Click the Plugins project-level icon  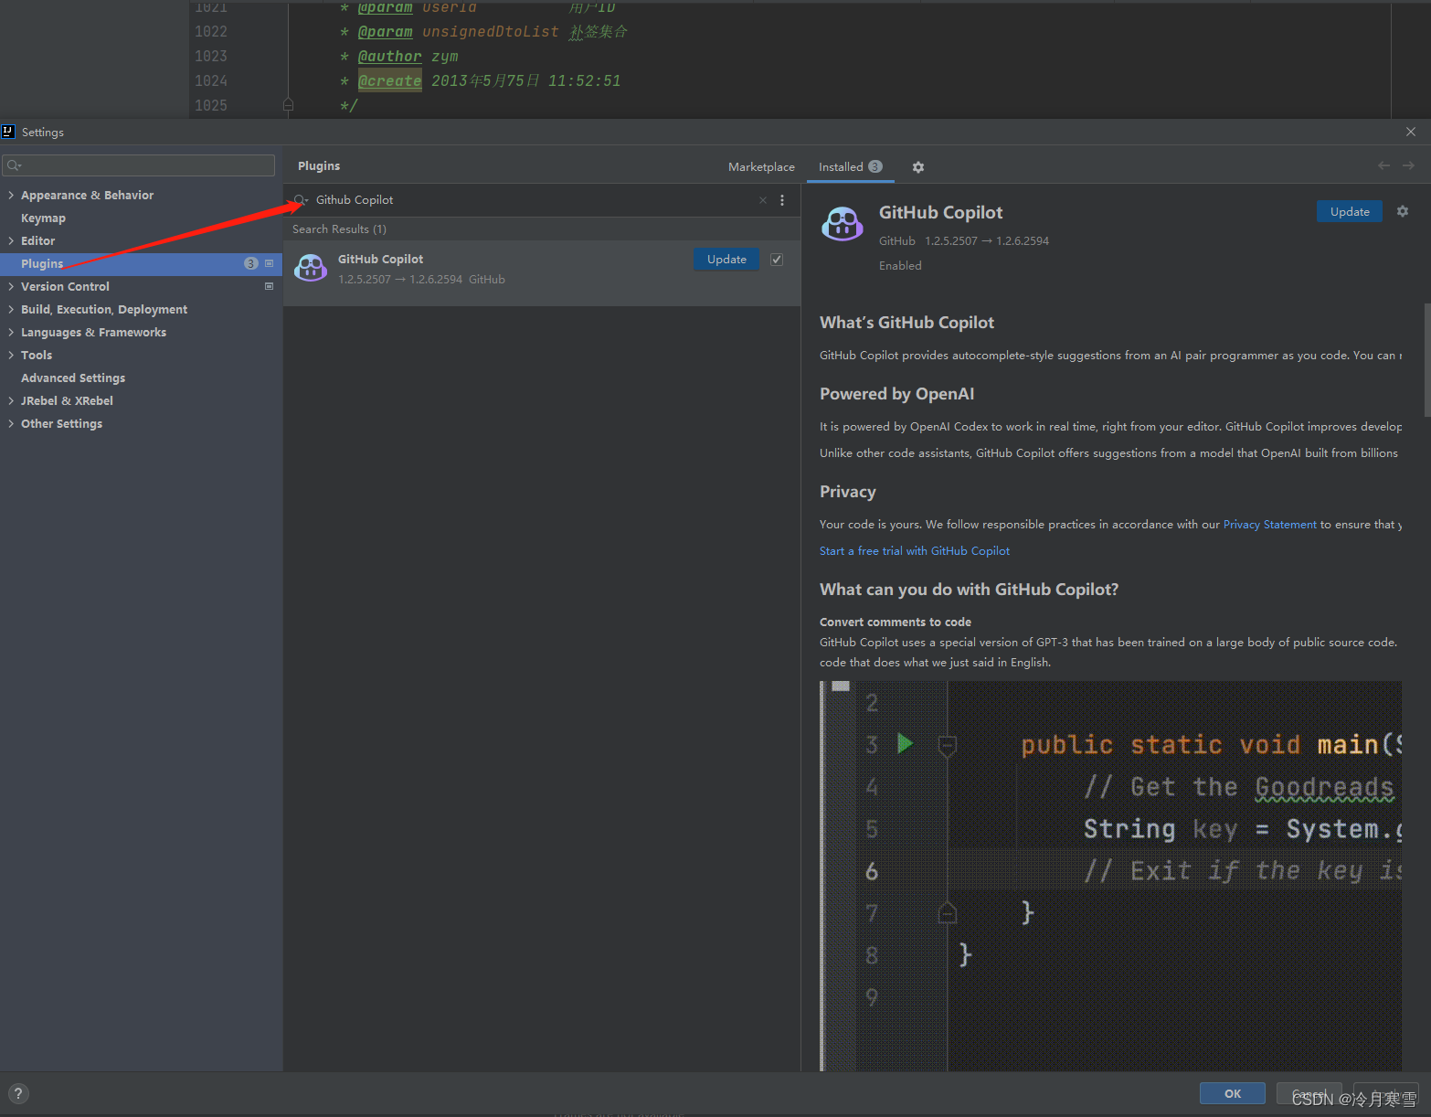click(x=269, y=263)
